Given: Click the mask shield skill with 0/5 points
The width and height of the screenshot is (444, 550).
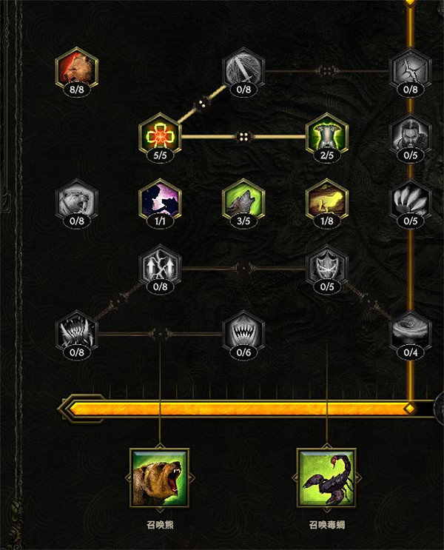Looking at the screenshot, I should pyautogui.click(x=327, y=266).
